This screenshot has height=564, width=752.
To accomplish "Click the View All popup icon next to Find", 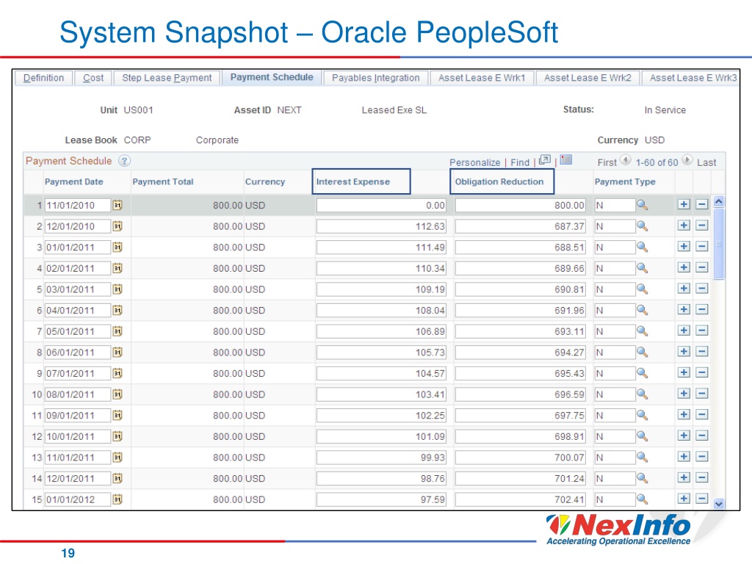I will pyautogui.click(x=545, y=160).
